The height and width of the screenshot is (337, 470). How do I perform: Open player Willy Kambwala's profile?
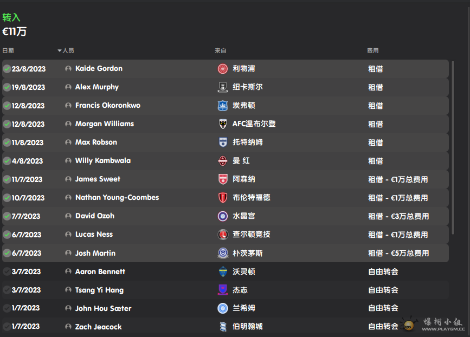pyautogui.click(x=102, y=161)
